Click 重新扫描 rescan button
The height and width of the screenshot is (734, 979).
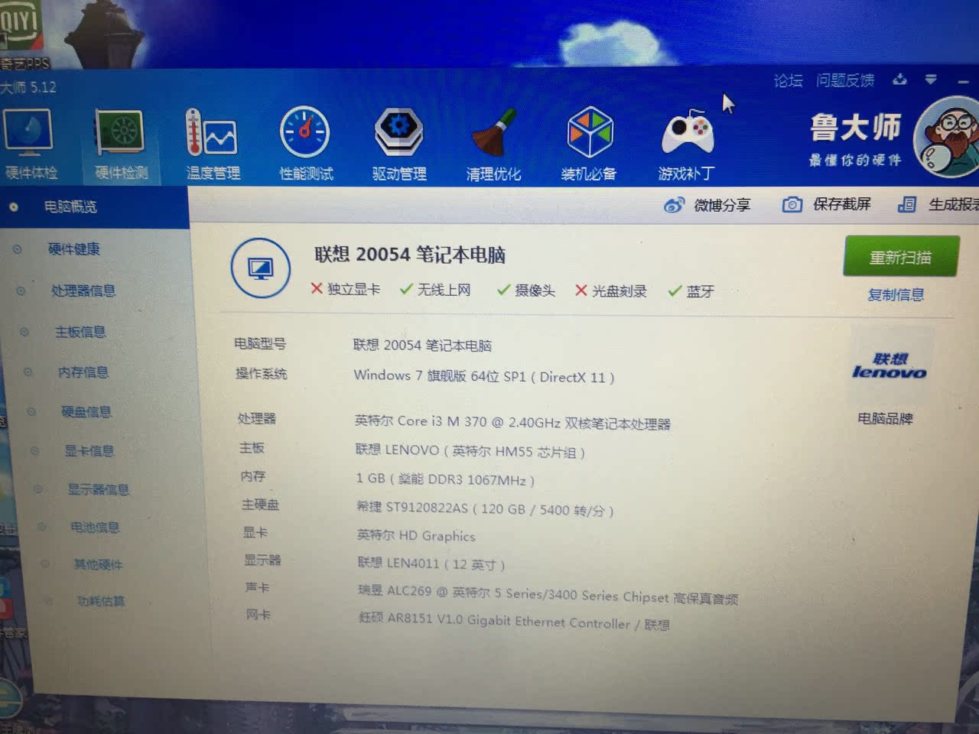click(901, 257)
